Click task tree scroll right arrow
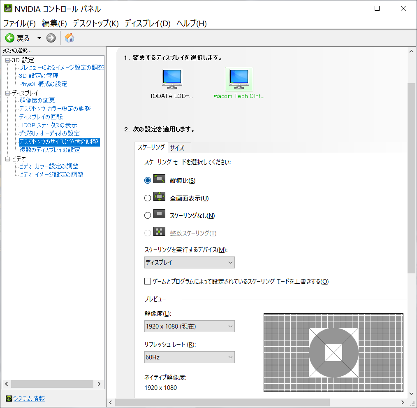Viewport: 417px width, 408px height. point(99,384)
